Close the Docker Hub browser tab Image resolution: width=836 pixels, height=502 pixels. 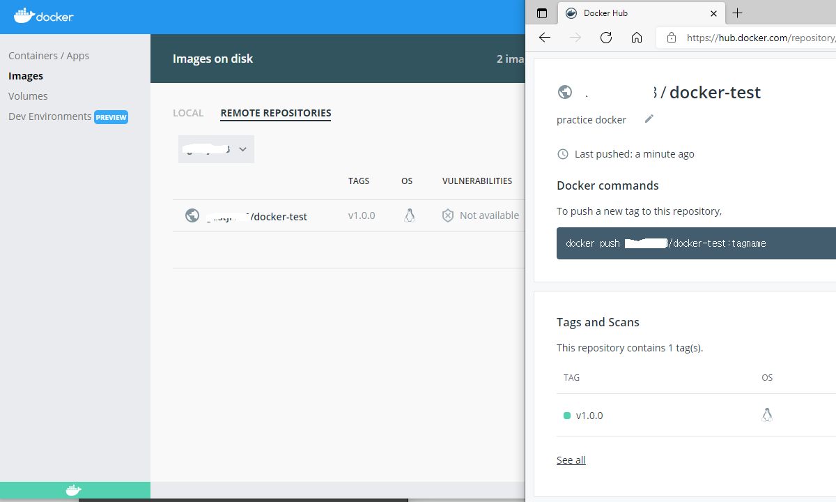click(714, 13)
